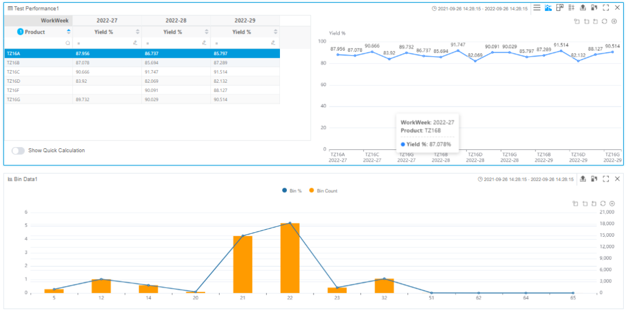The image size is (626, 312).
Task: Sort the 2022-29 Yield % column
Action: (x=275, y=32)
